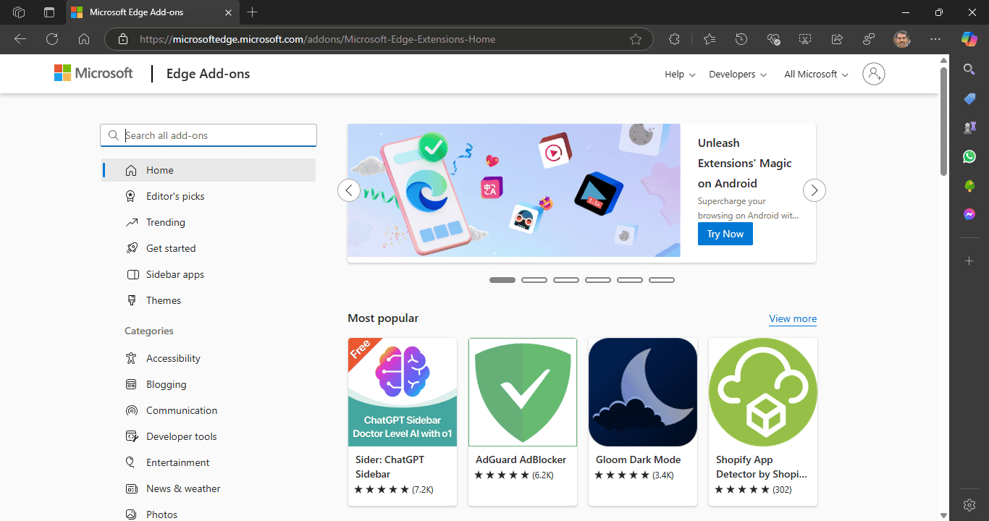Open Favorites list icon in toolbar
Viewport: 989px width, 521px height.
pos(710,39)
